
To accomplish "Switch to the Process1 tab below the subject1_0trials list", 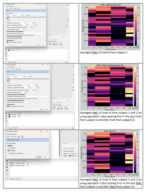I will pyautogui.click(x=12, y=179).
